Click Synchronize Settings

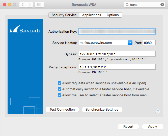(x=102, y=110)
